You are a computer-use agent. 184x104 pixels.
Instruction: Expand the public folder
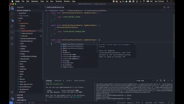[x=21, y=18]
